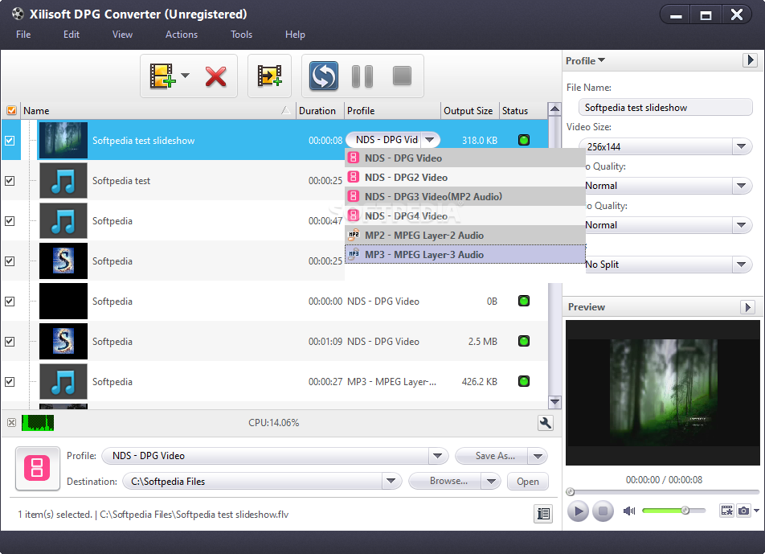Click the Add Profile filmstrip icon
765x554 pixels.
(269, 76)
